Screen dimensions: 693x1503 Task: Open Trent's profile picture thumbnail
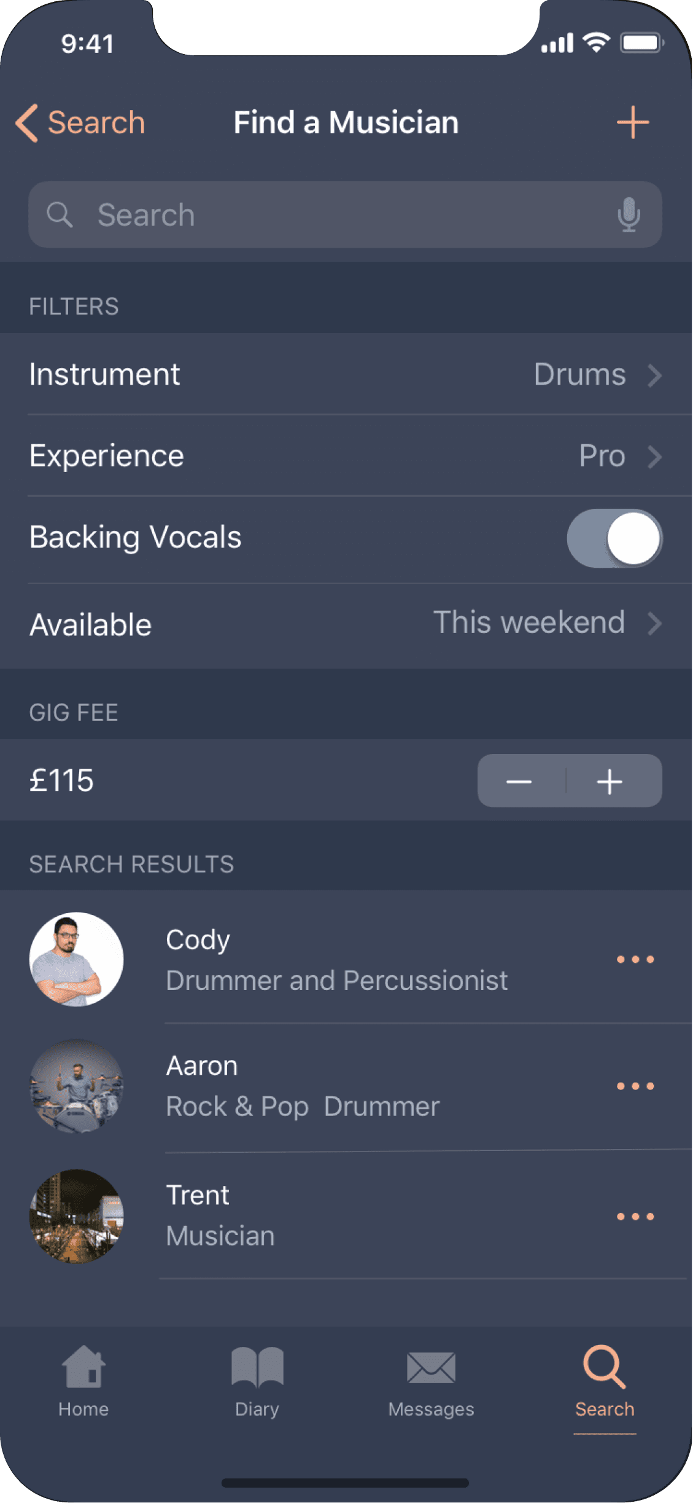pos(76,1217)
